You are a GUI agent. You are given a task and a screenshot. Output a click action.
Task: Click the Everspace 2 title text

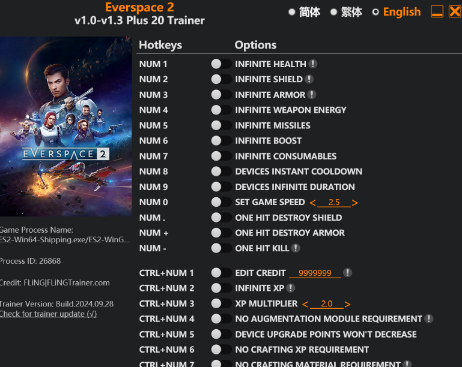pyautogui.click(x=139, y=7)
